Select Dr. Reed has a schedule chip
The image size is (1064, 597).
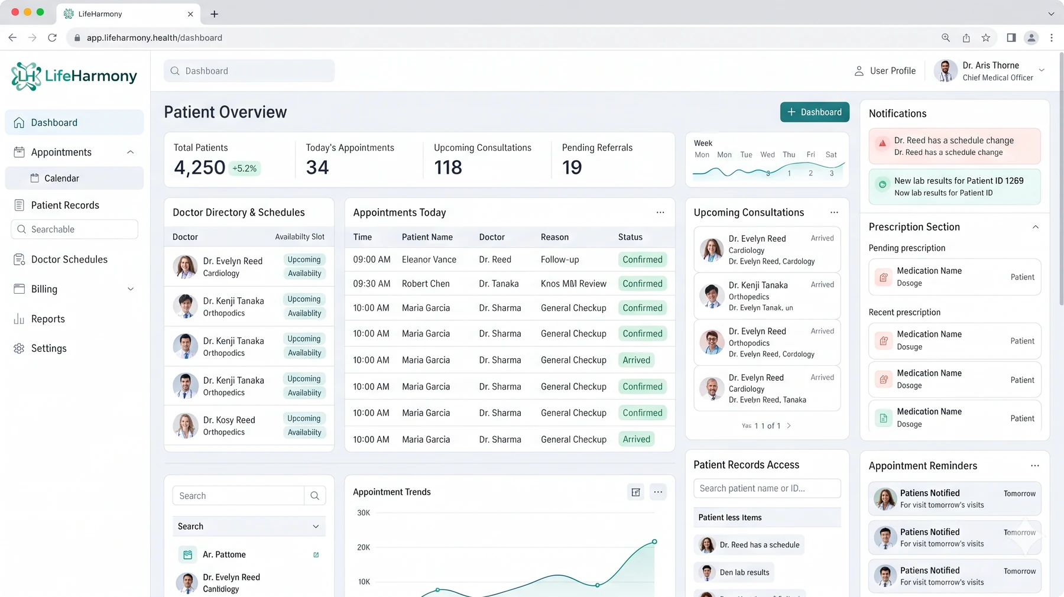749,545
